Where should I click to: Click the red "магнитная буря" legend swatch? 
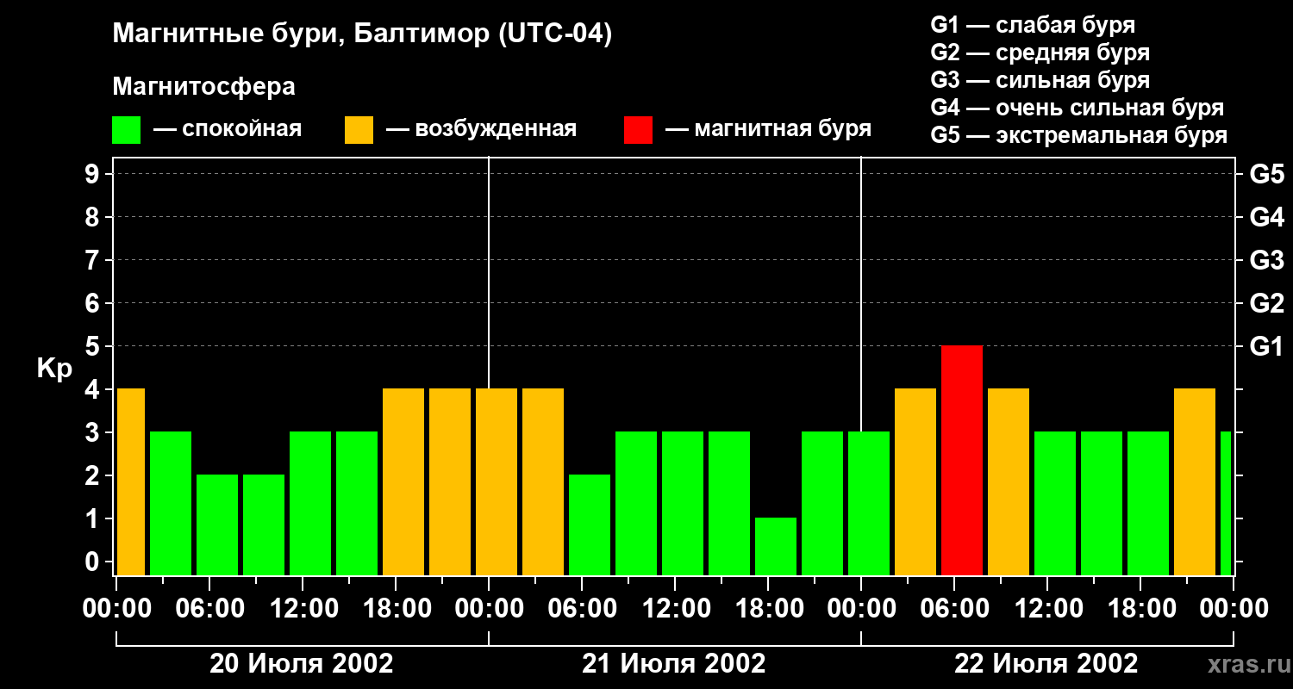tap(638, 130)
